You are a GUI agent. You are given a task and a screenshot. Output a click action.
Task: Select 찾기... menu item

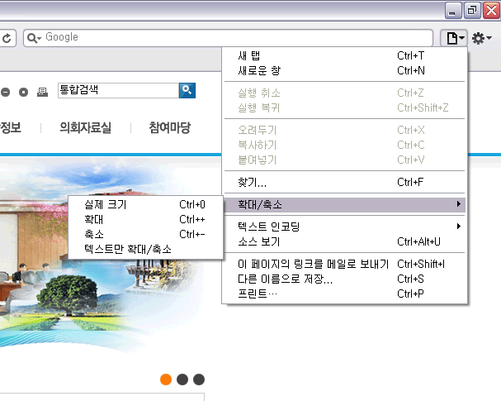pos(345,182)
